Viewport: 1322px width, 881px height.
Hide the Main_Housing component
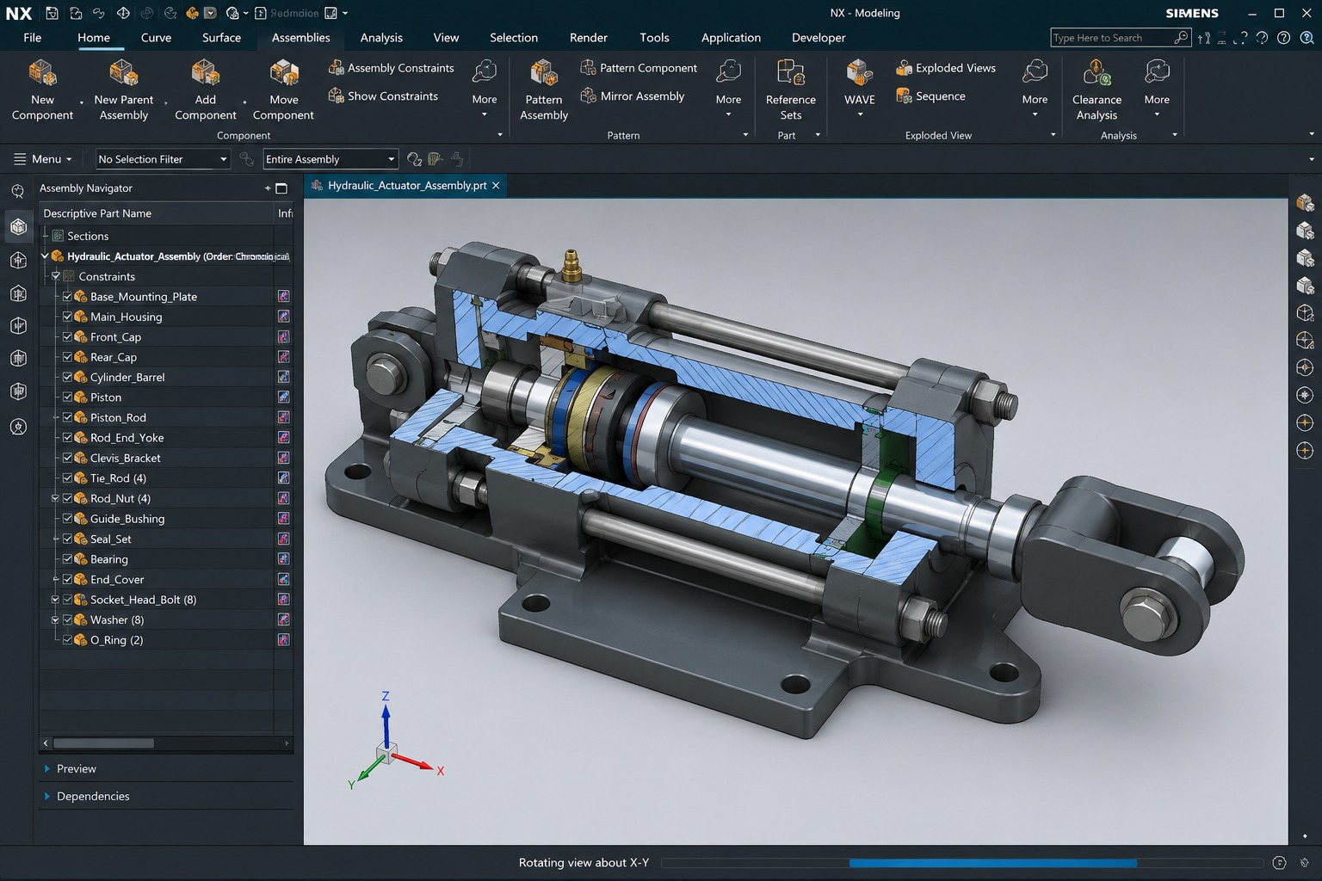pyautogui.click(x=68, y=317)
